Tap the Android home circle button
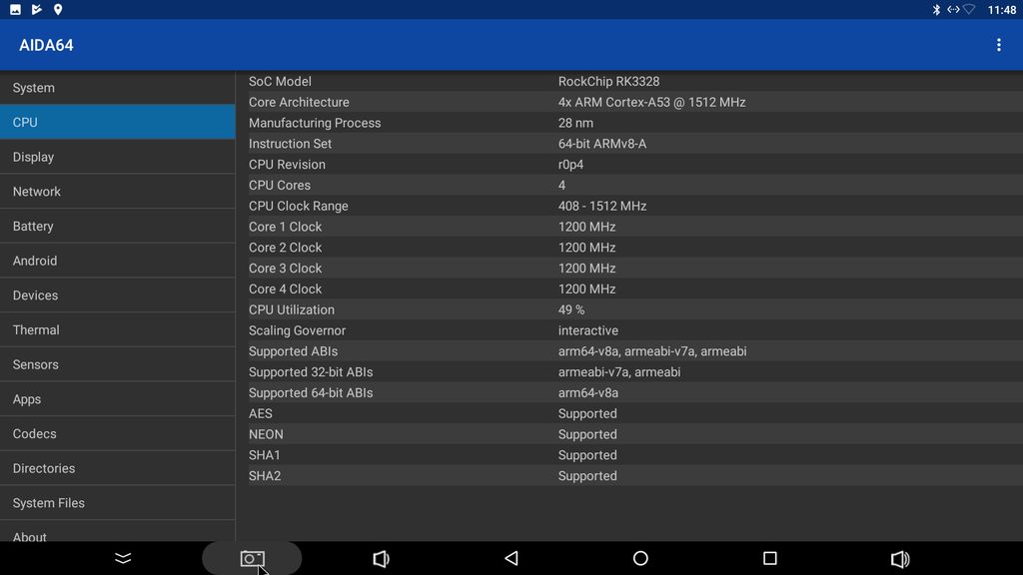Image resolution: width=1023 pixels, height=575 pixels. [640, 558]
